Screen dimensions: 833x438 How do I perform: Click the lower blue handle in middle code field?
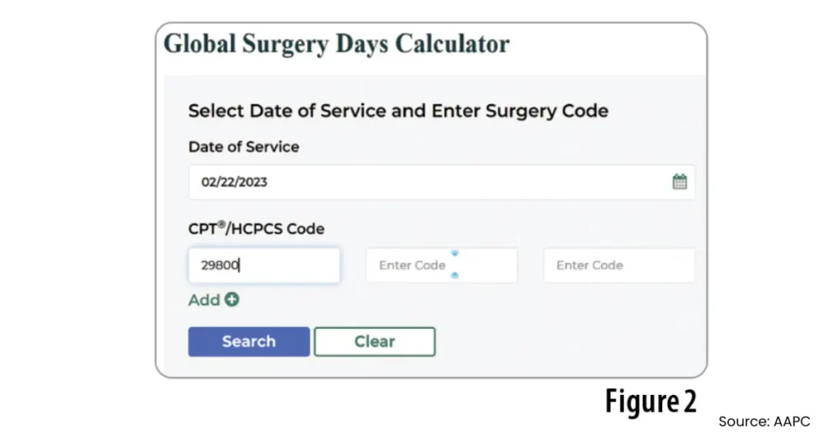(x=455, y=276)
